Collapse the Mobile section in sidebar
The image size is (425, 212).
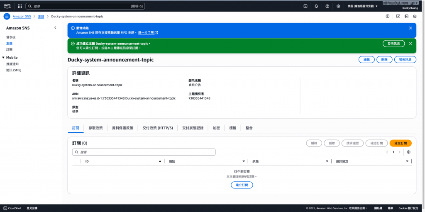(x=3, y=58)
